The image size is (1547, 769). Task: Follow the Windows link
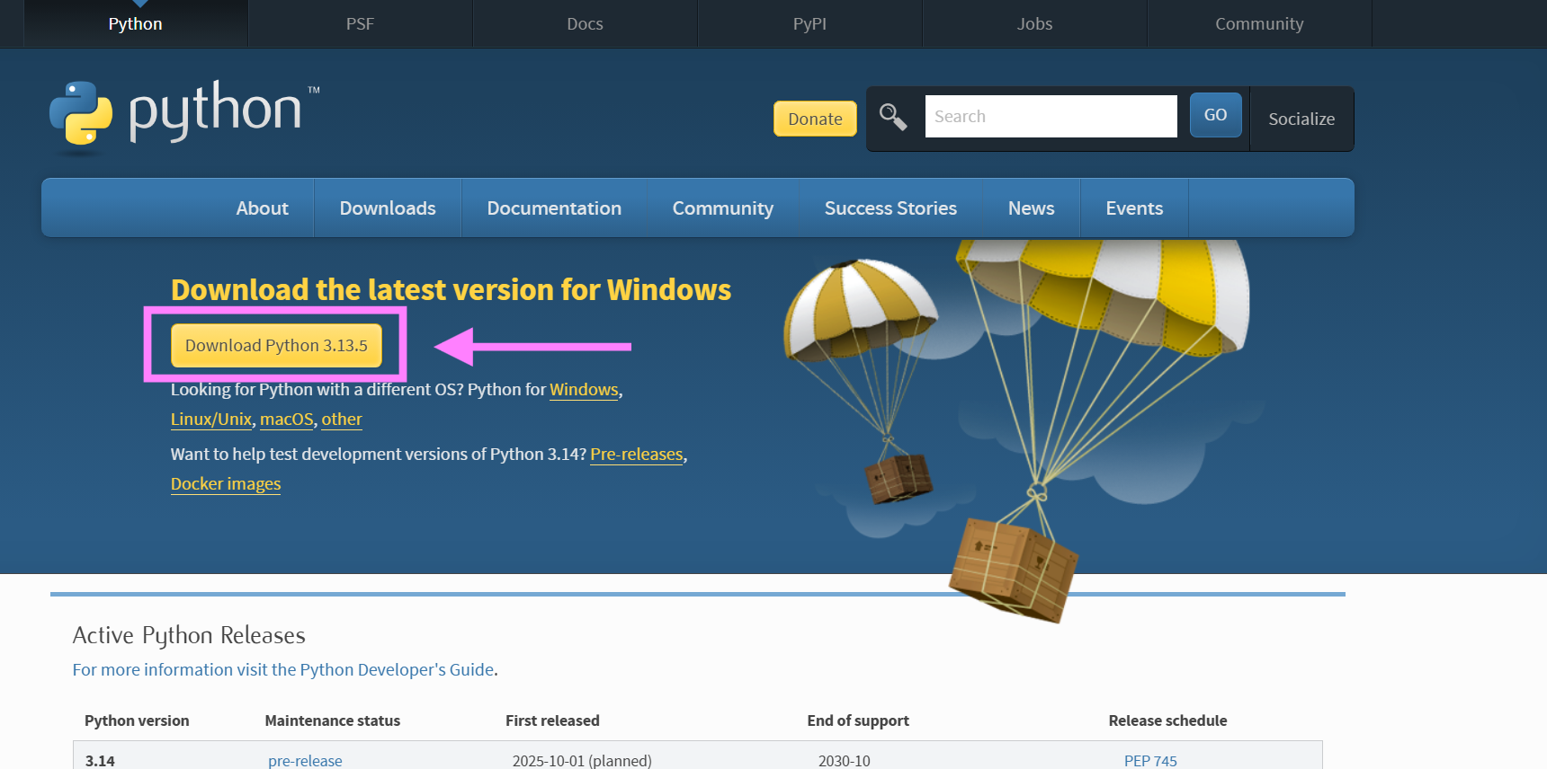coord(584,389)
